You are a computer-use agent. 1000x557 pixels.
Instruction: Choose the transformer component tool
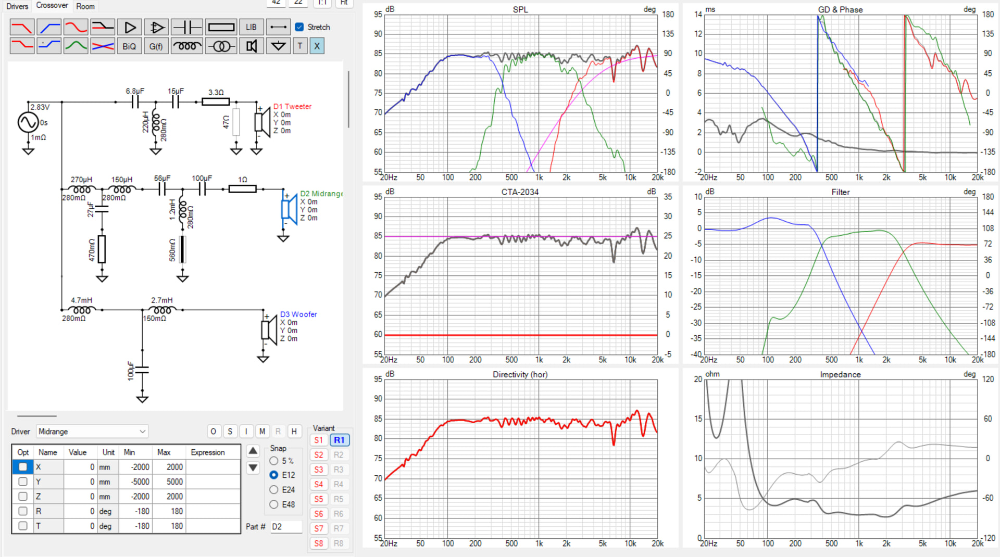point(221,46)
